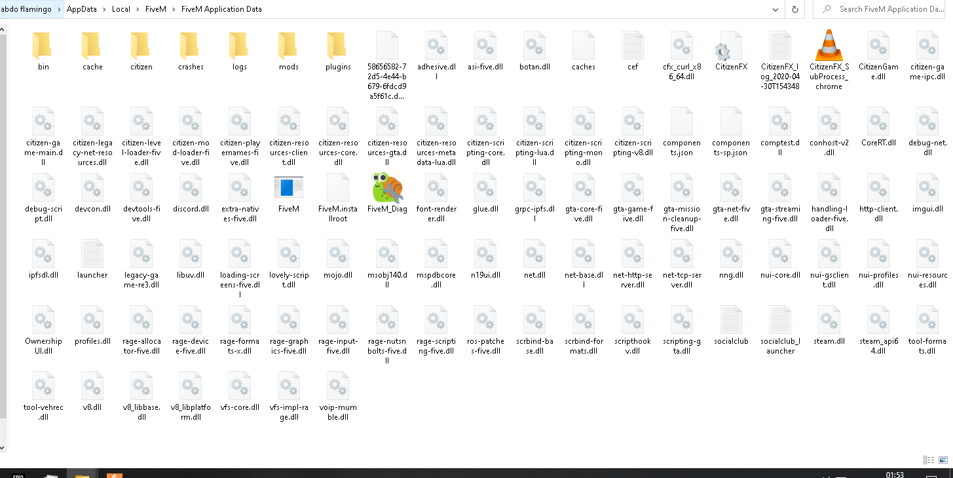The image size is (953, 478).
Task: Select the adhesive.dll file
Action: click(436, 56)
